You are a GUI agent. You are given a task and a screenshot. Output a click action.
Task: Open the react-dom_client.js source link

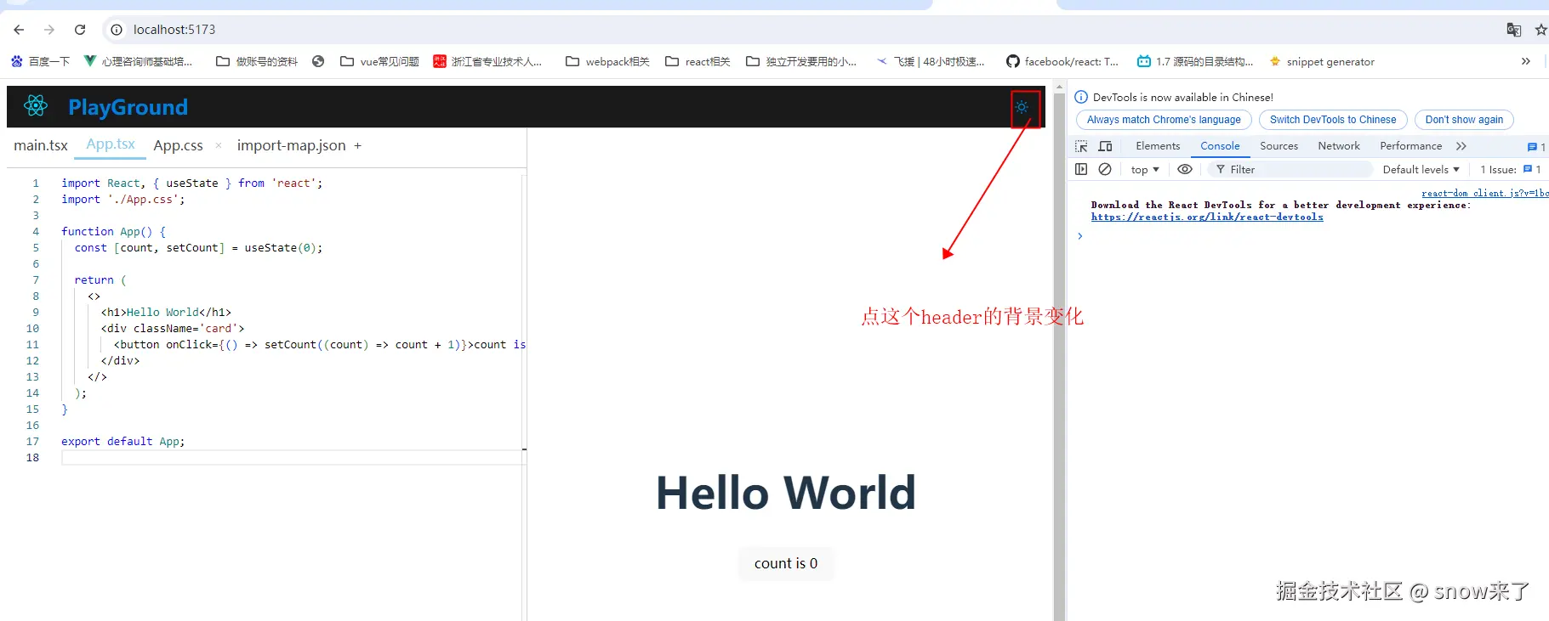(x=1485, y=194)
